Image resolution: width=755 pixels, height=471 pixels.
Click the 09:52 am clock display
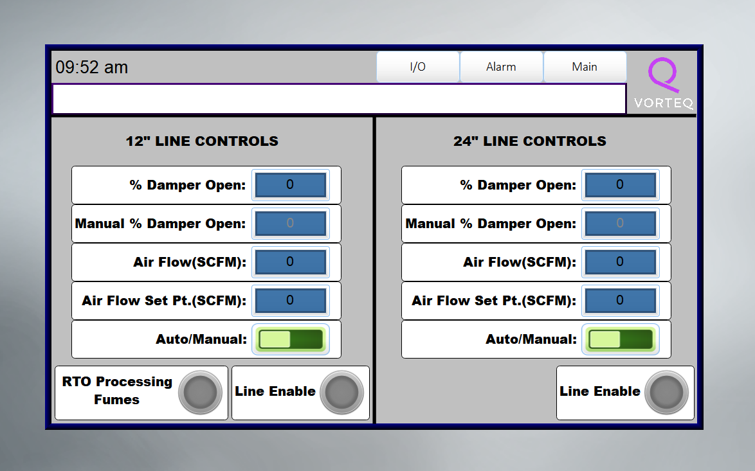(x=92, y=67)
